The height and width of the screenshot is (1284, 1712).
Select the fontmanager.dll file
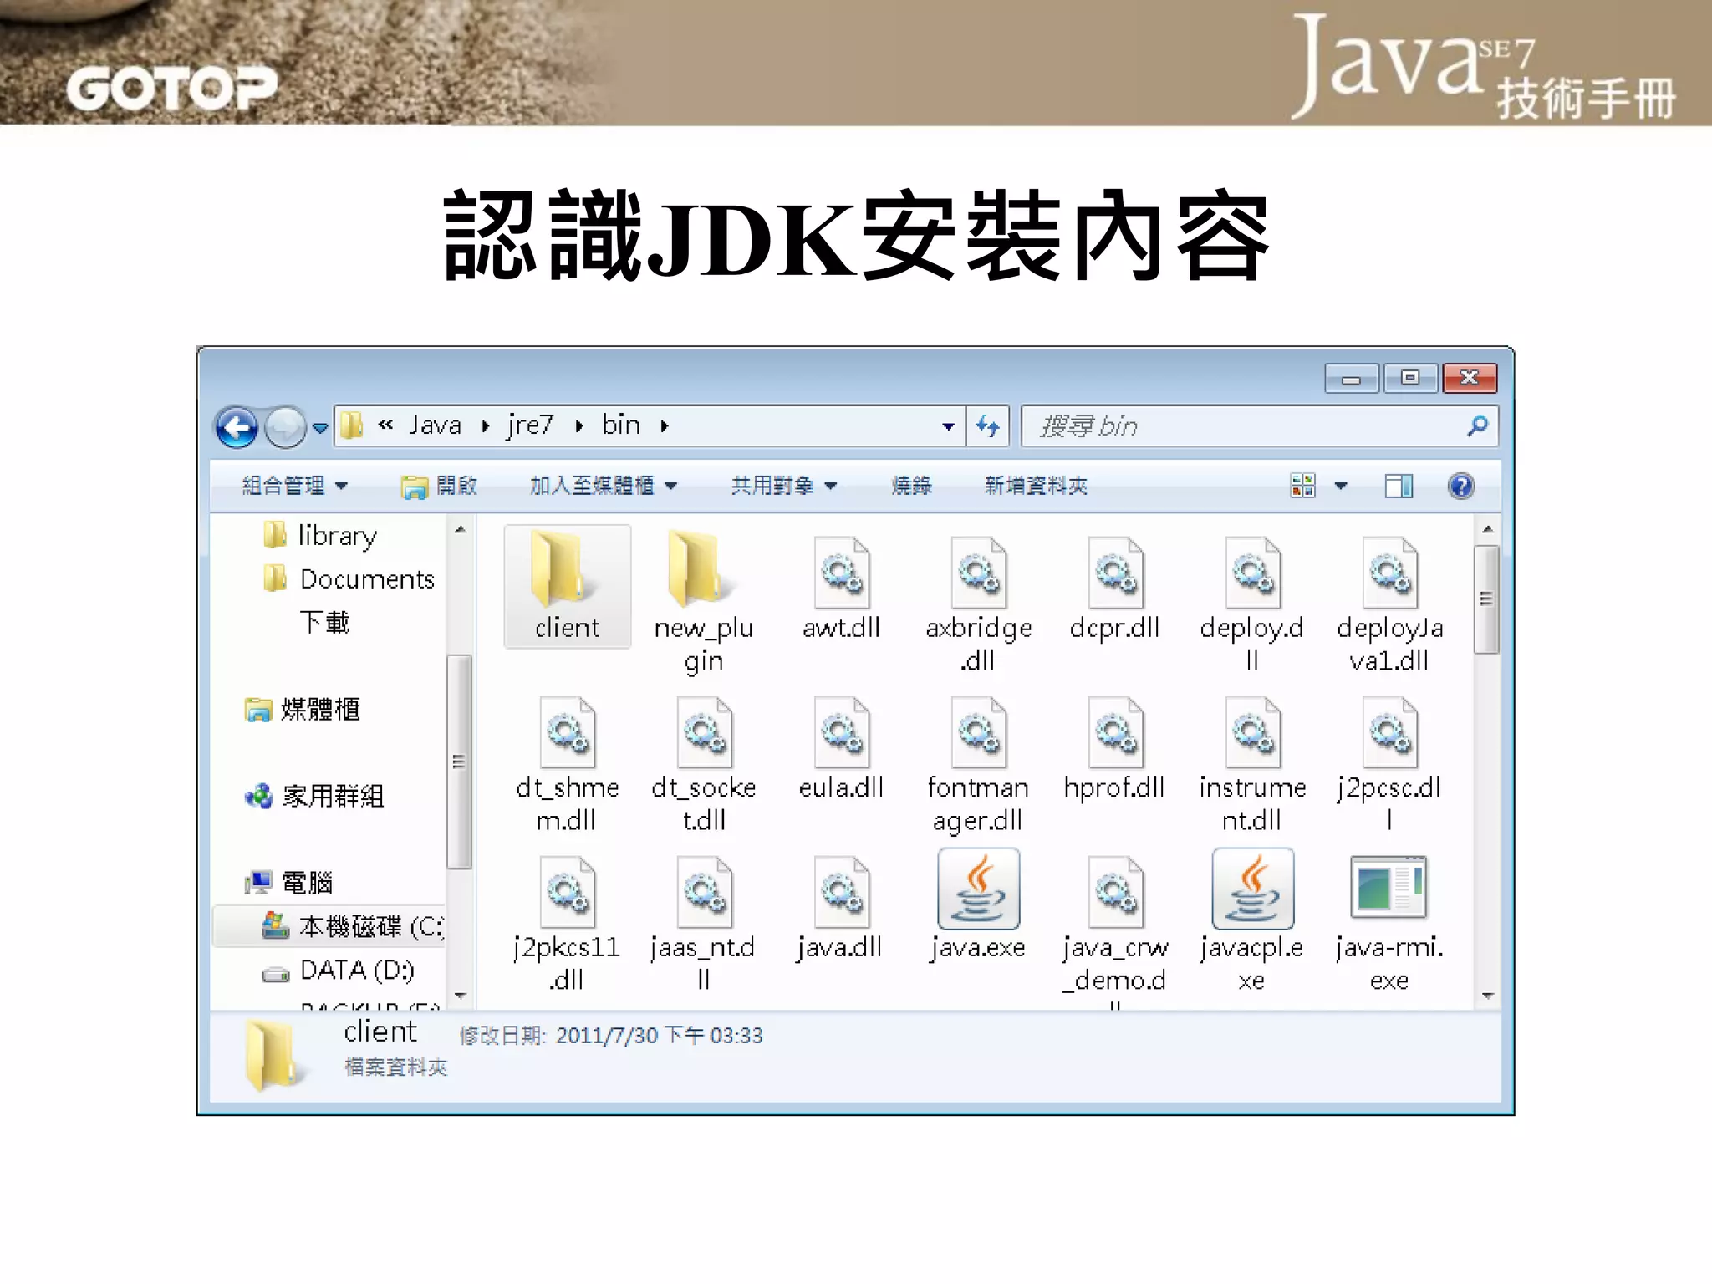click(978, 764)
